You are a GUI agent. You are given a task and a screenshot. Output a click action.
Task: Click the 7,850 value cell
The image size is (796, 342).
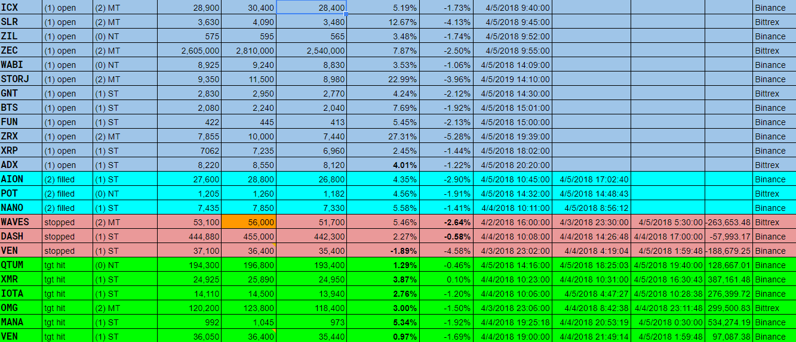(249, 208)
